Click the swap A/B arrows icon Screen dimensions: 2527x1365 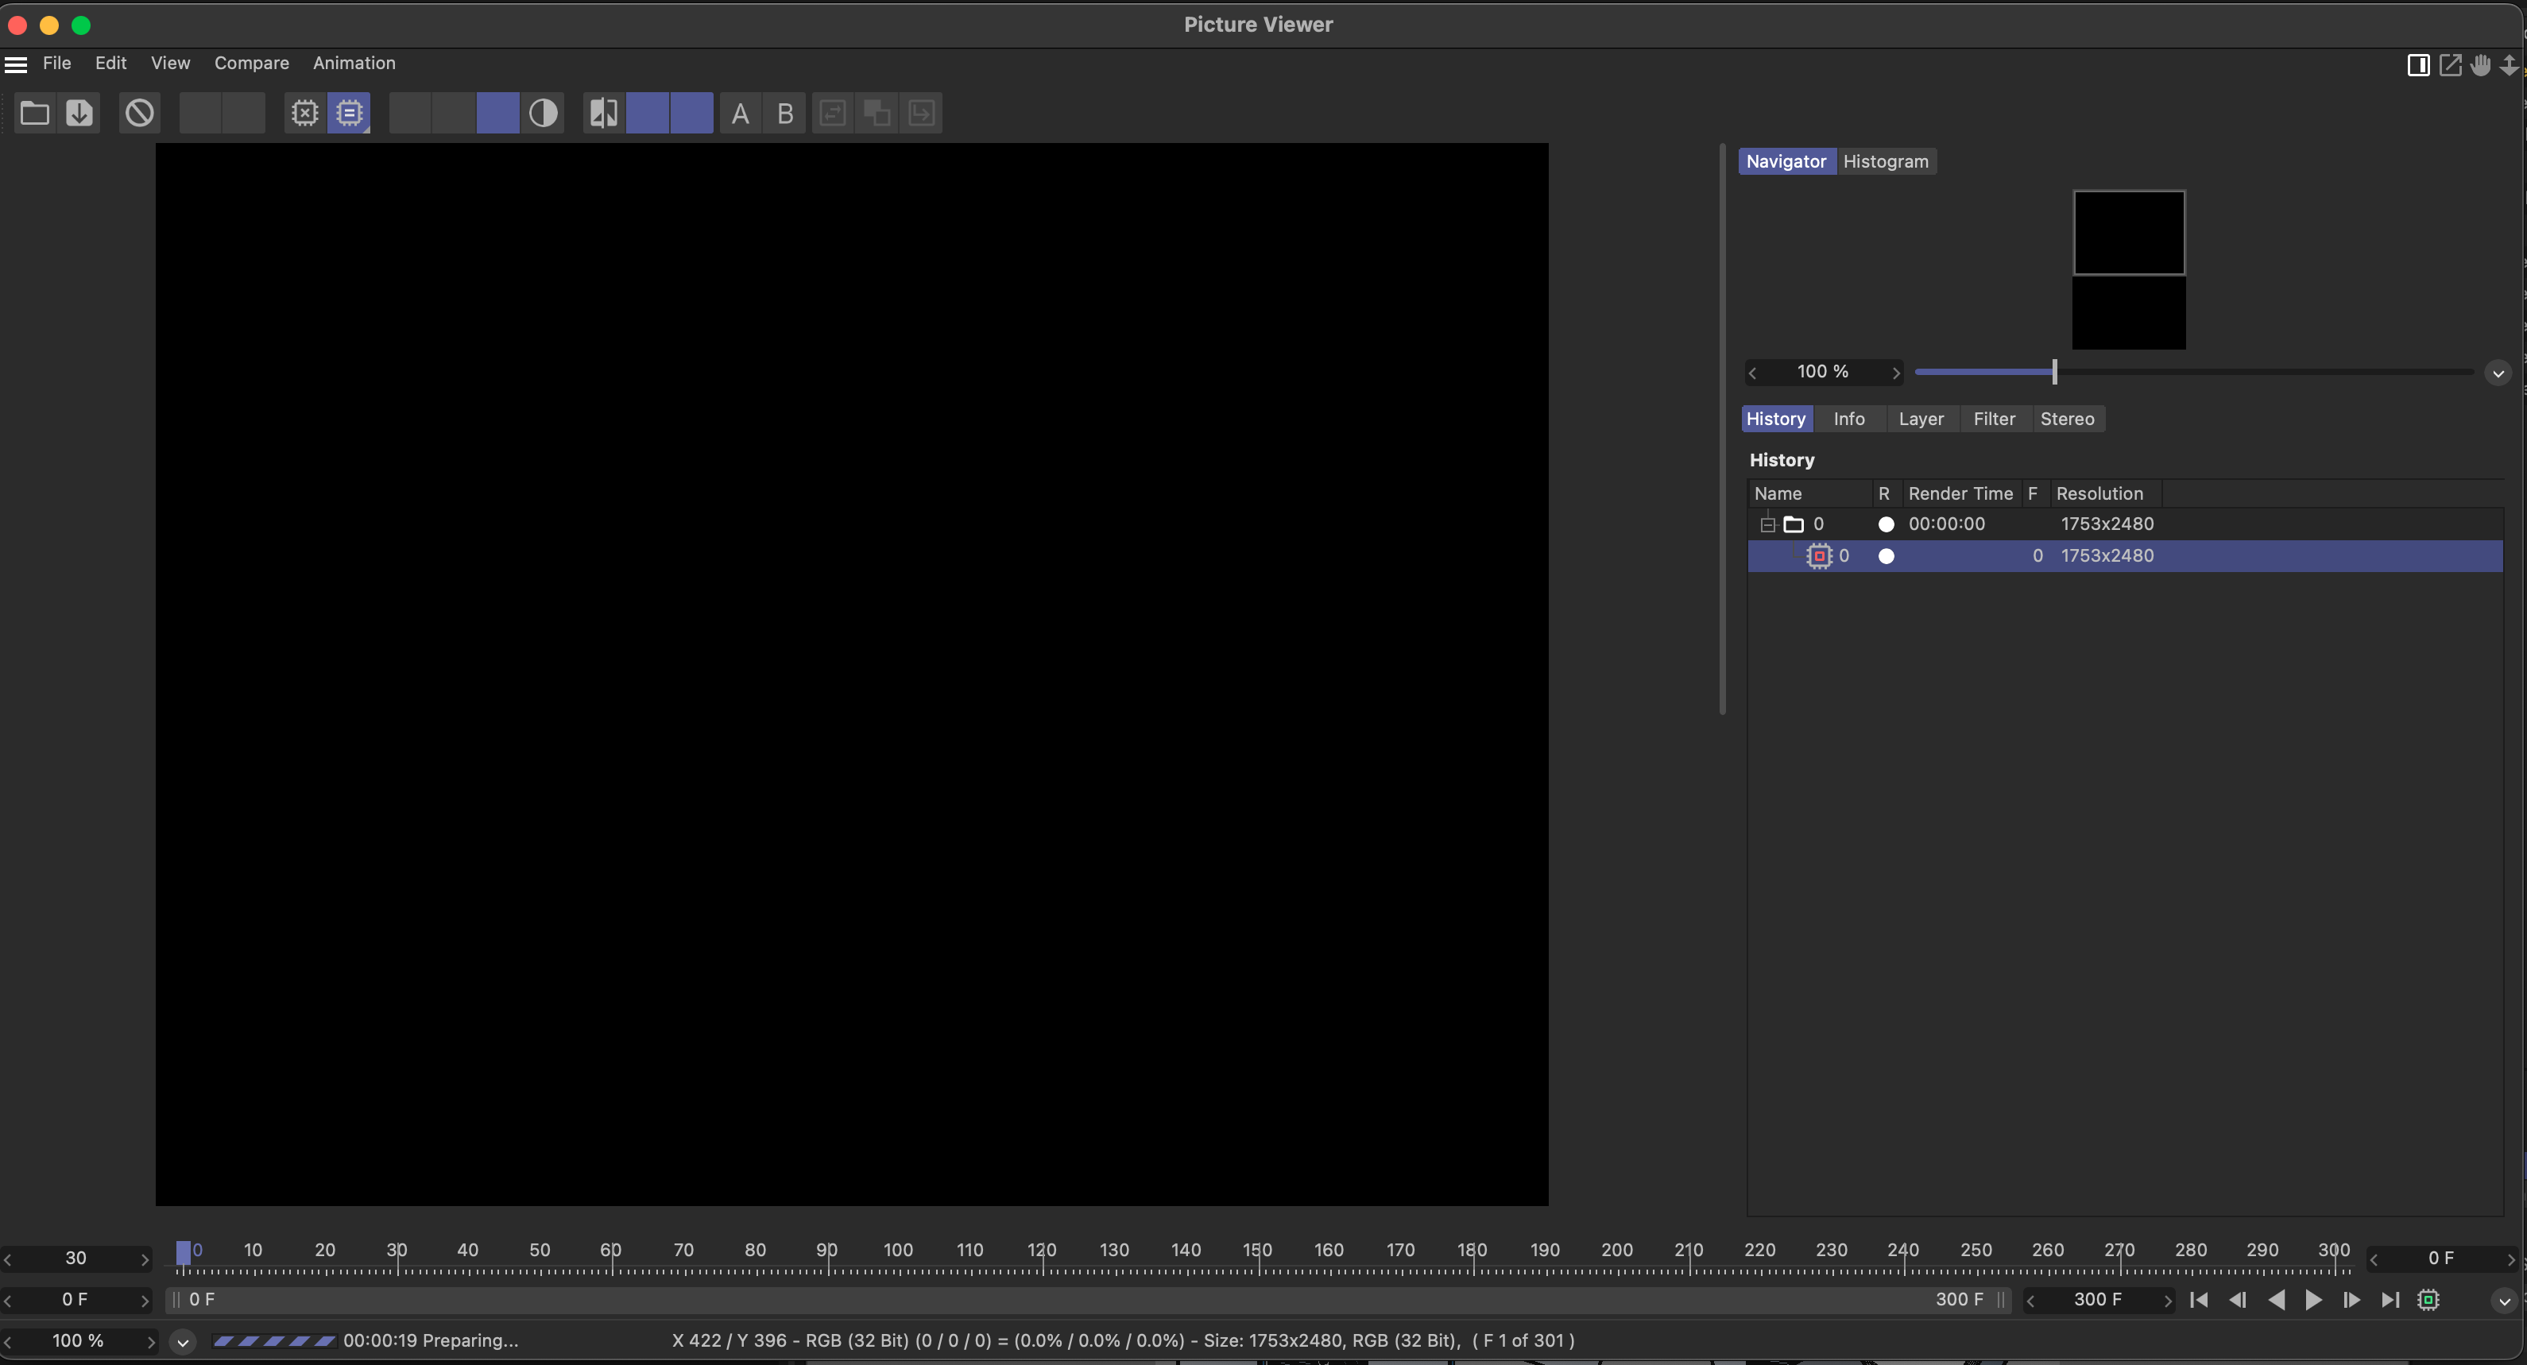point(833,114)
